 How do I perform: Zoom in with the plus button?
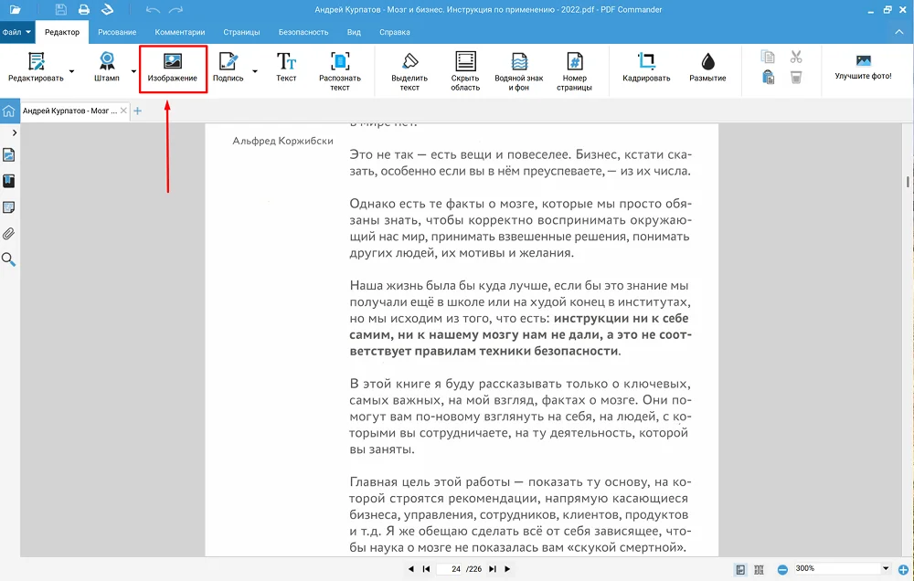point(904,569)
